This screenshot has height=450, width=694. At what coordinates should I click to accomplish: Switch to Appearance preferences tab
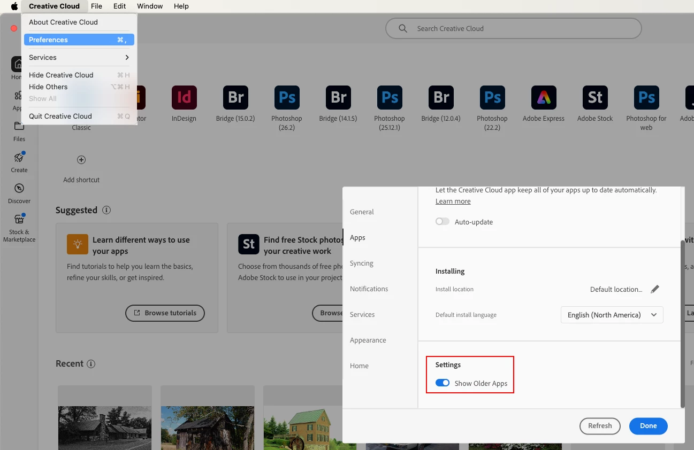coord(368,340)
